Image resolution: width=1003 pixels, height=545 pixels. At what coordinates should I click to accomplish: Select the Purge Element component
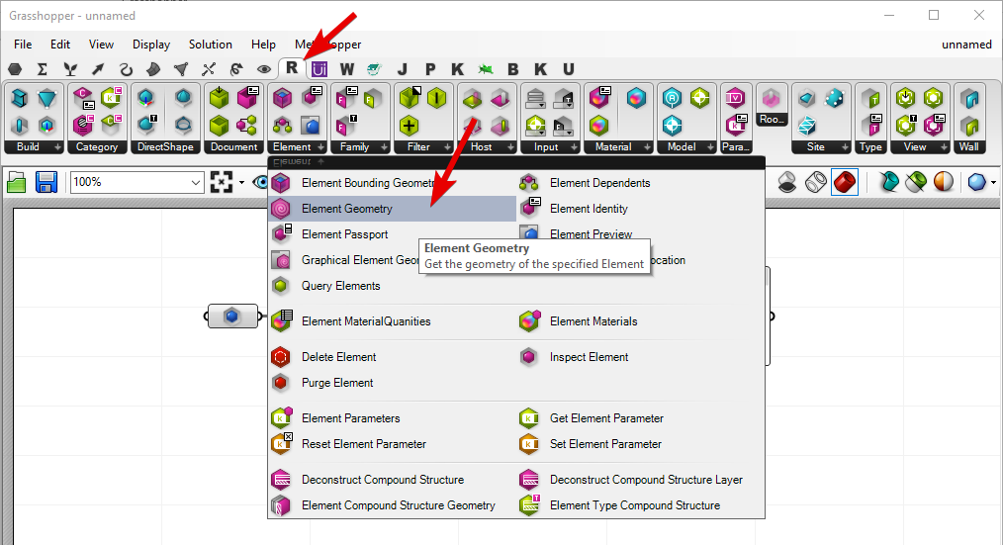coord(336,383)
